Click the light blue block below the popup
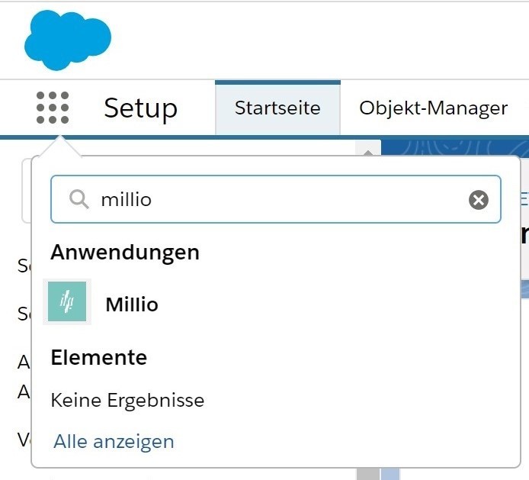This screenshot has width=529, height=480. pos(390,474)
